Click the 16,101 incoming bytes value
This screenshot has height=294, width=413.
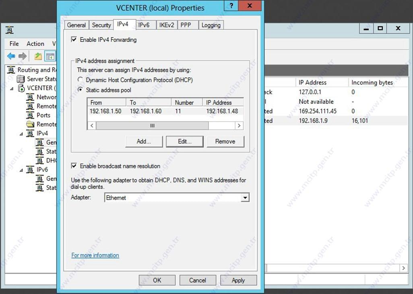(360, 121)
